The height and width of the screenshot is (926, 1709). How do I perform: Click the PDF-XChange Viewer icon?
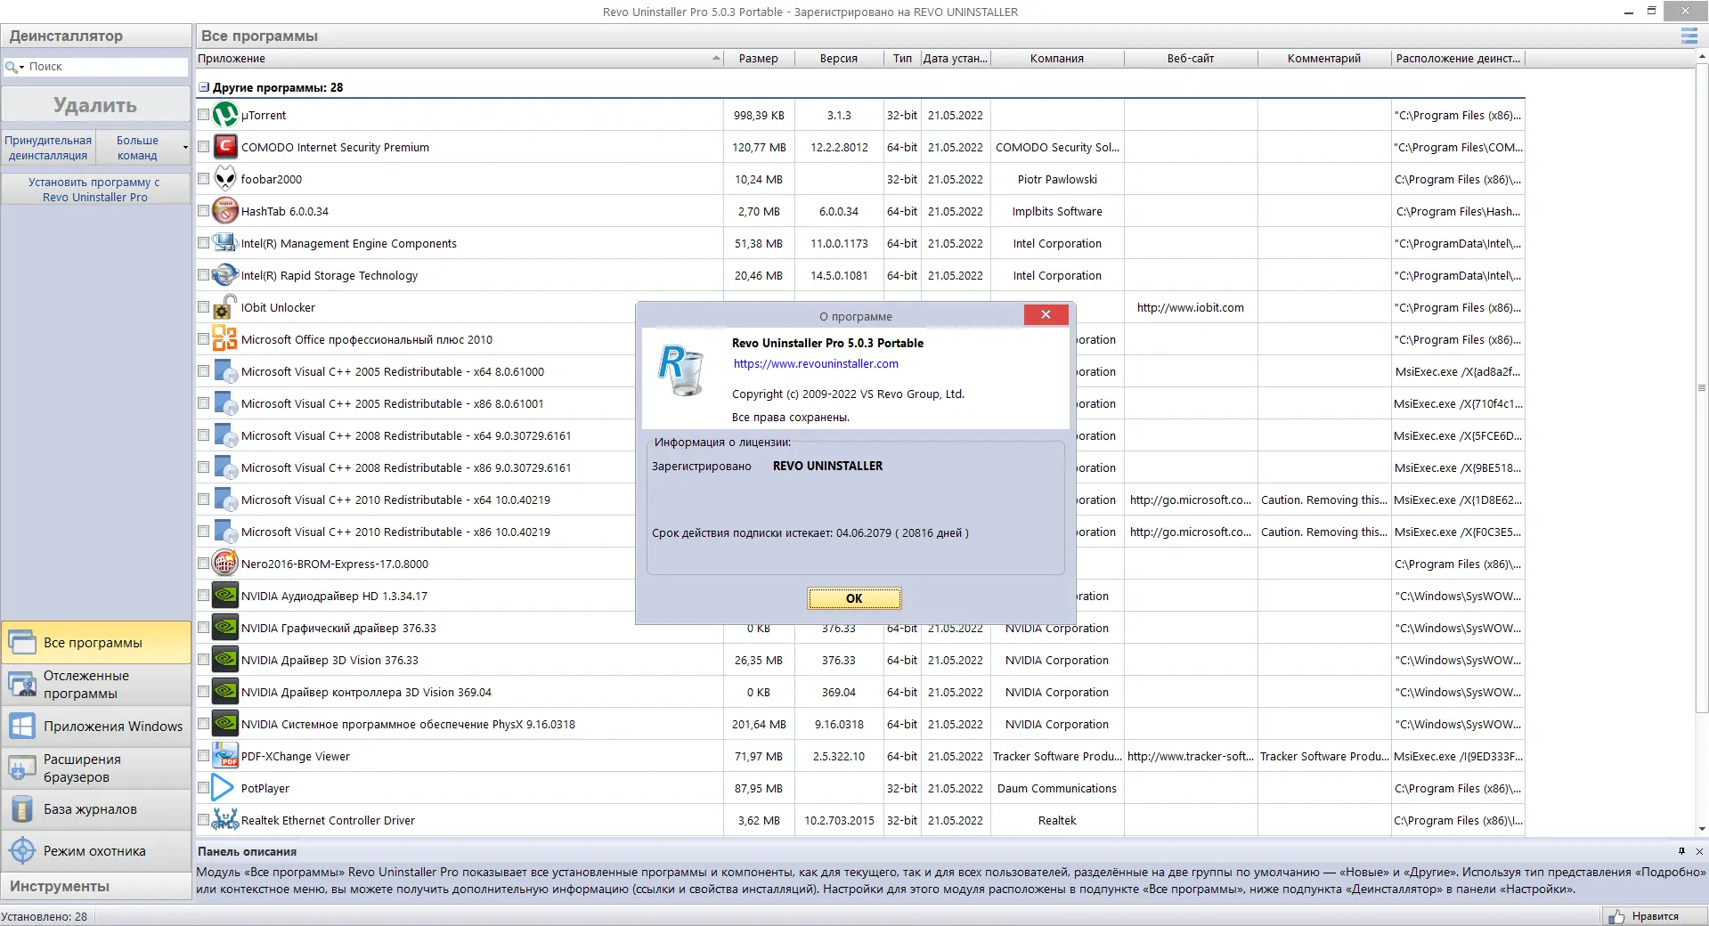225,756
